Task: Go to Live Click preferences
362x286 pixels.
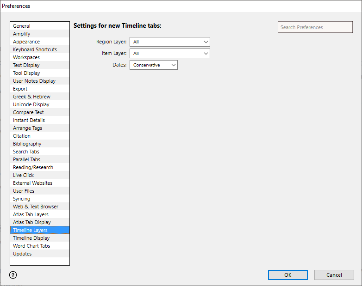Action: (x=23, y=176)
